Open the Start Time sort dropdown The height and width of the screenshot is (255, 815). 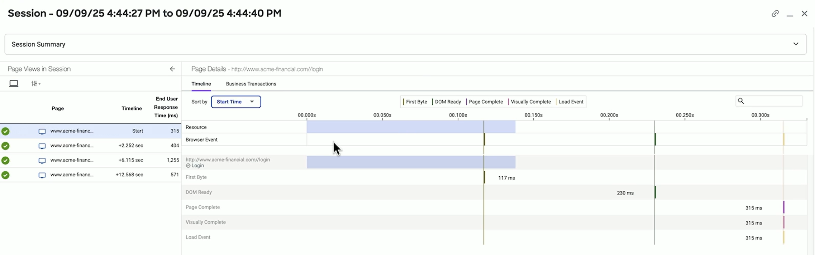236,102
